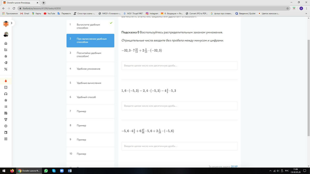The height and width of the screenshot is (174, 310).
Task: Bookmark this page with star icon
Action: click(287, 8)
